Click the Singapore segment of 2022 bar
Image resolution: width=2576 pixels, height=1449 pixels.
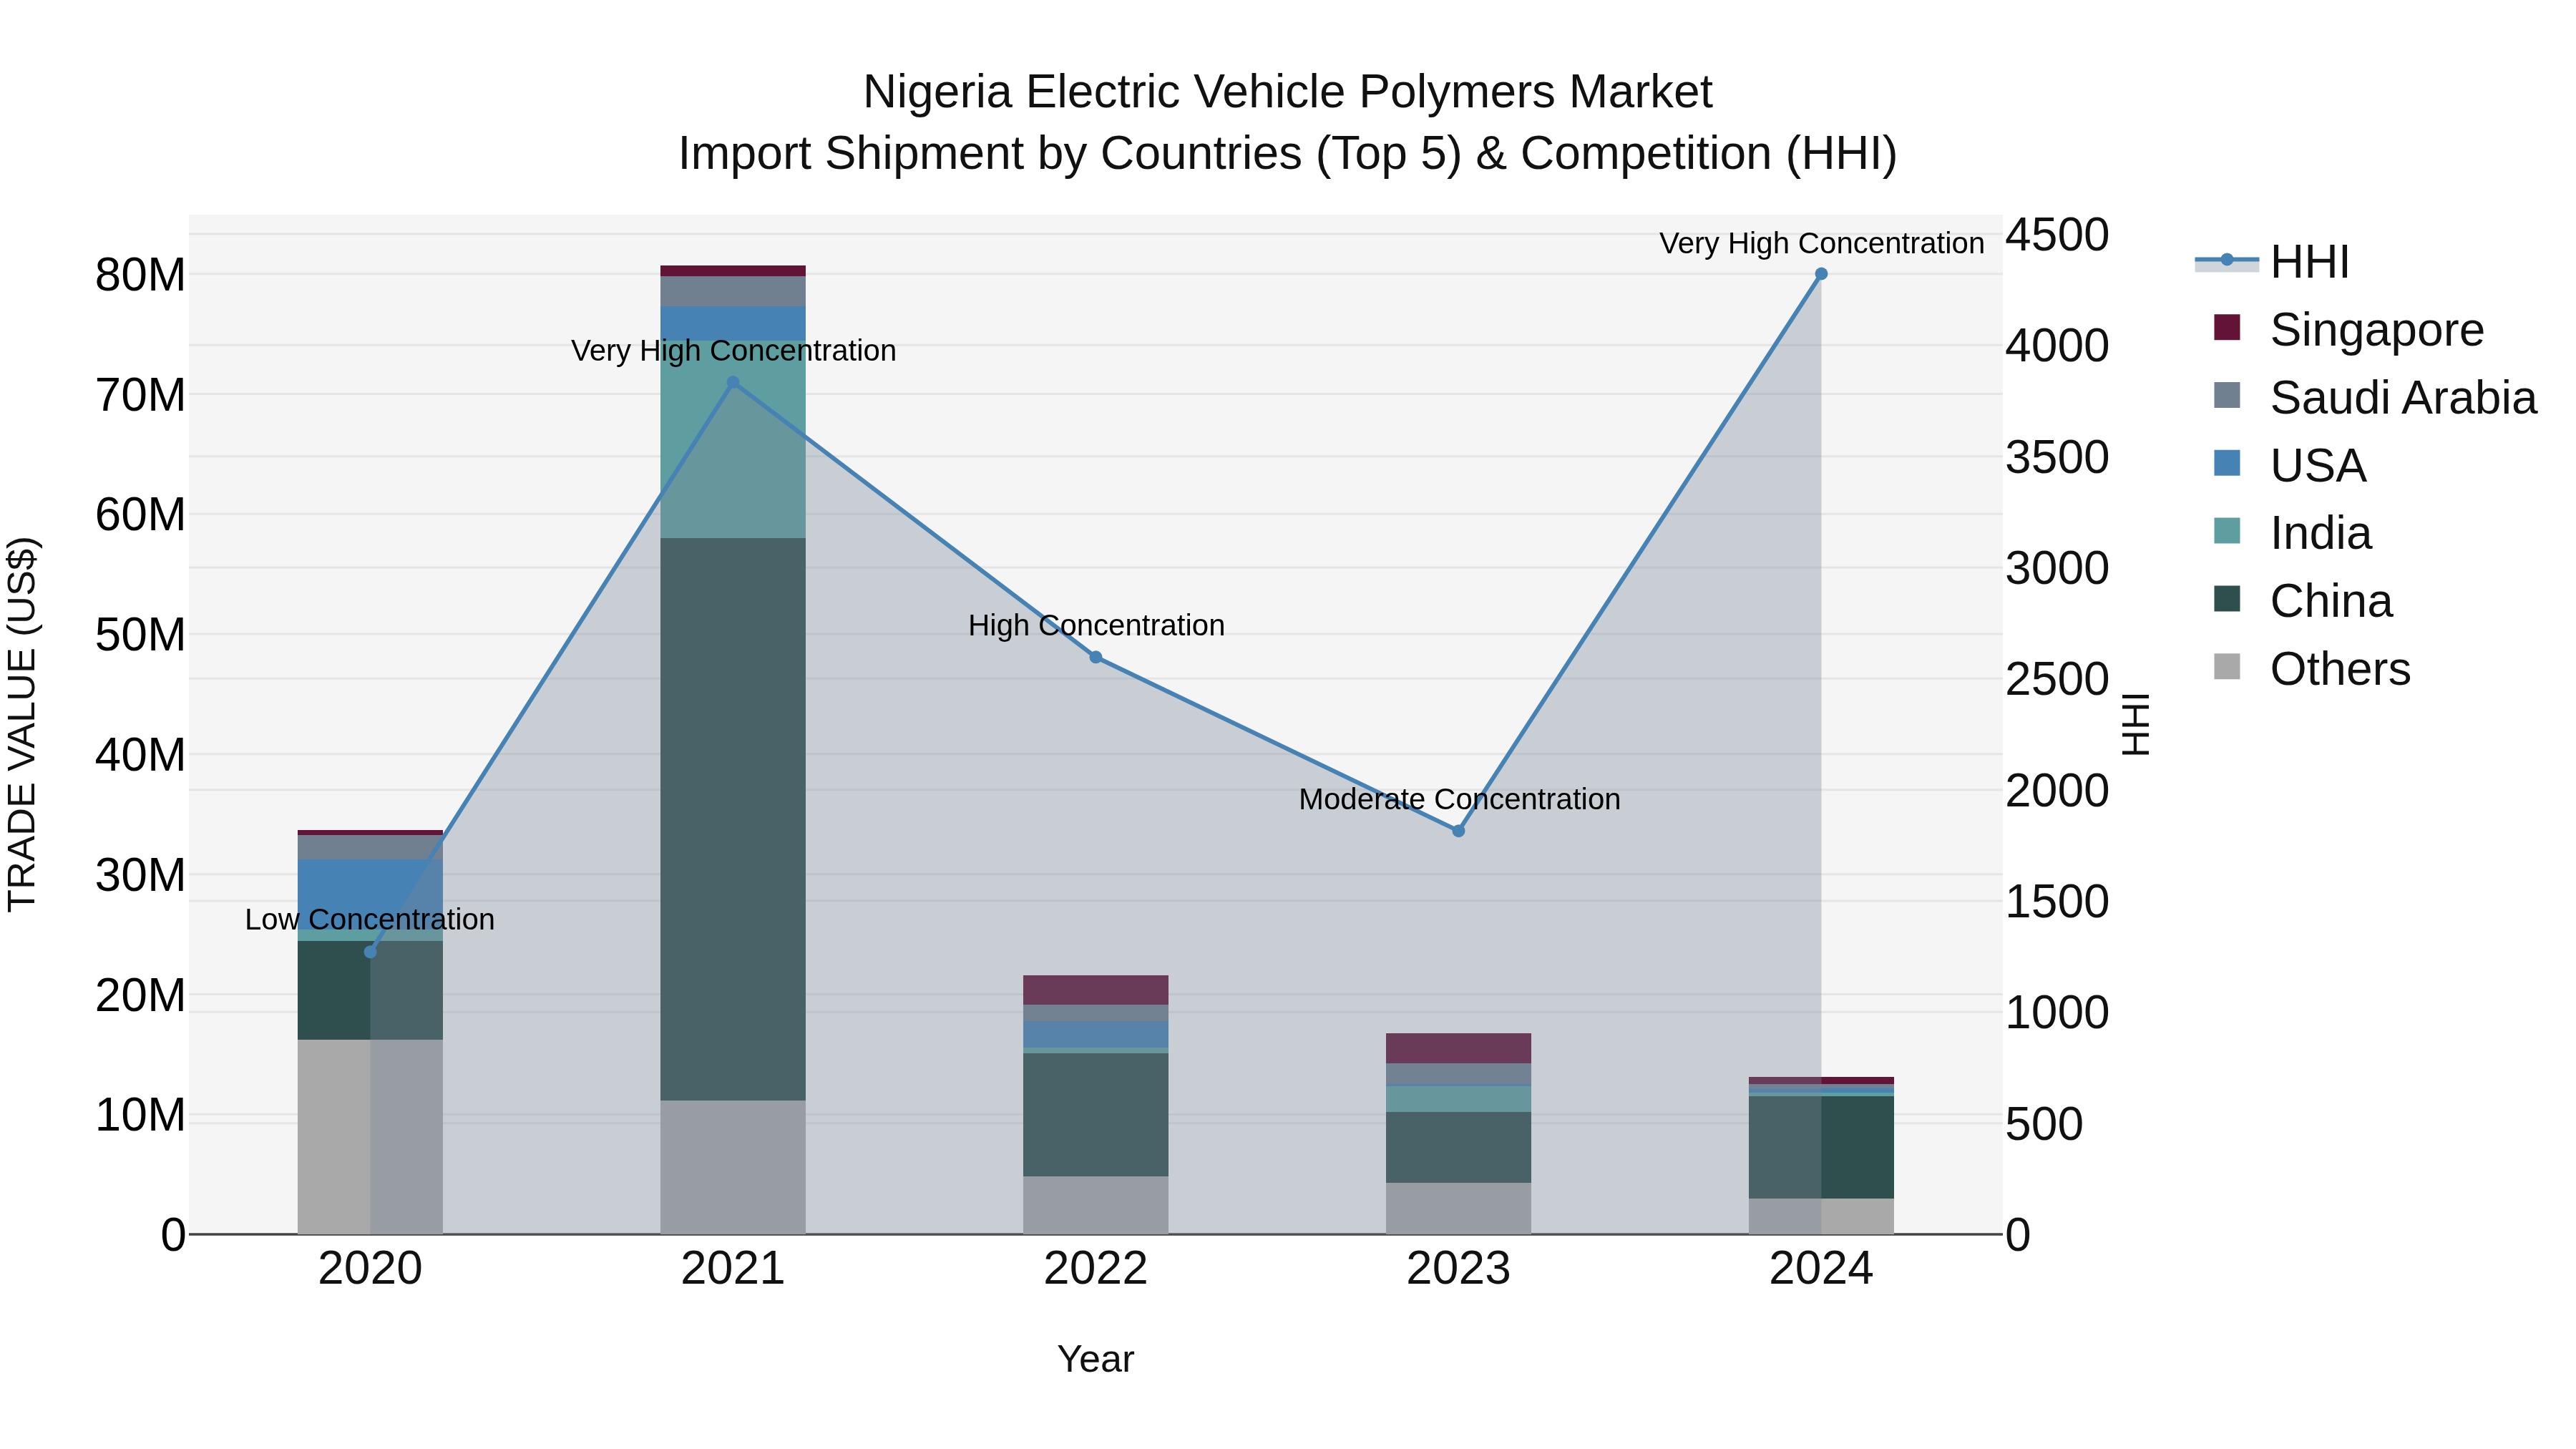[x=1096, y=990]
